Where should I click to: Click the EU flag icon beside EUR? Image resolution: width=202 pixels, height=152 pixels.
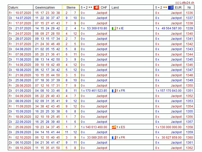[x=171, y=7]
